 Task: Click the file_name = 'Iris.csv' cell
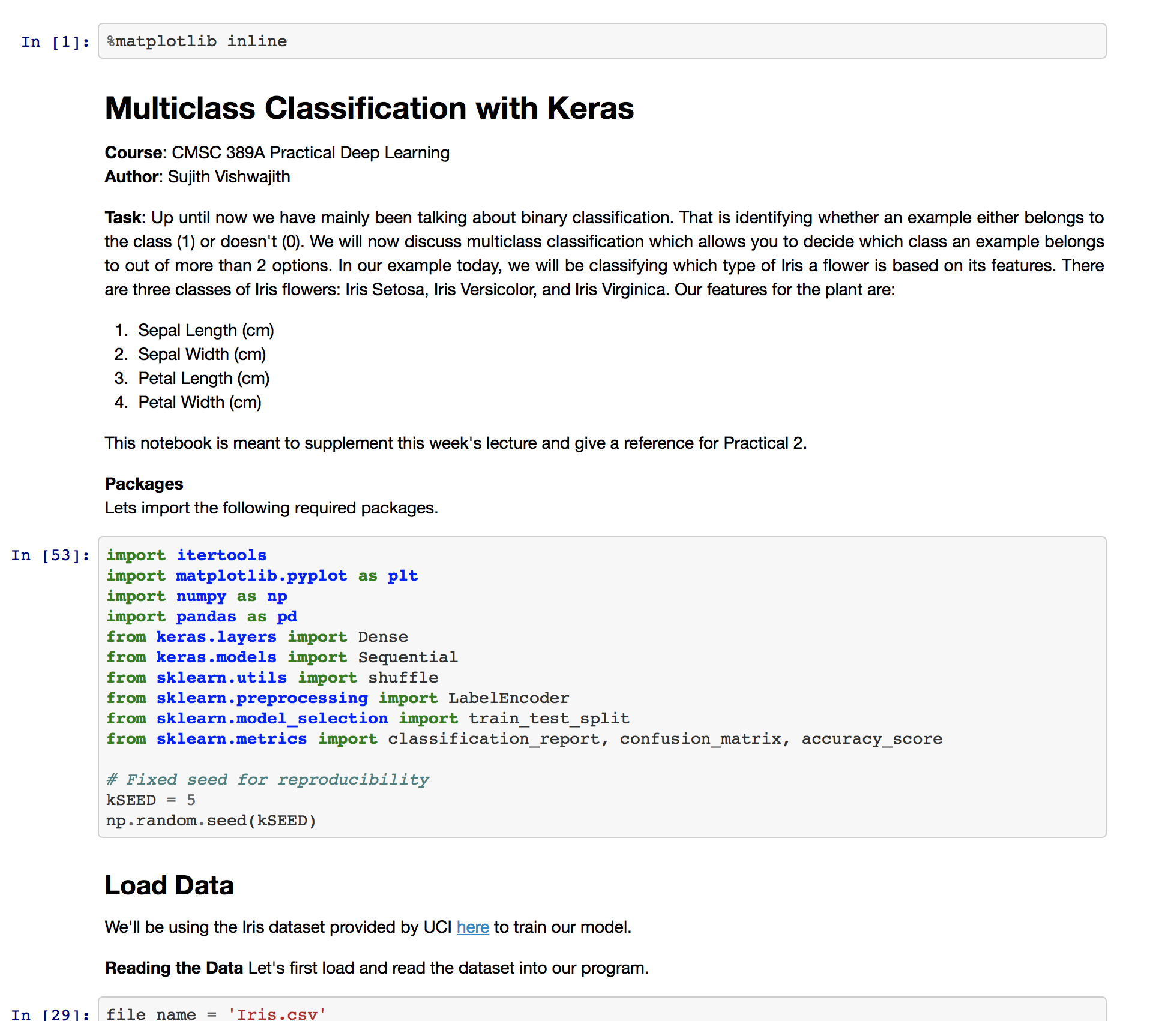(216, 1014)
